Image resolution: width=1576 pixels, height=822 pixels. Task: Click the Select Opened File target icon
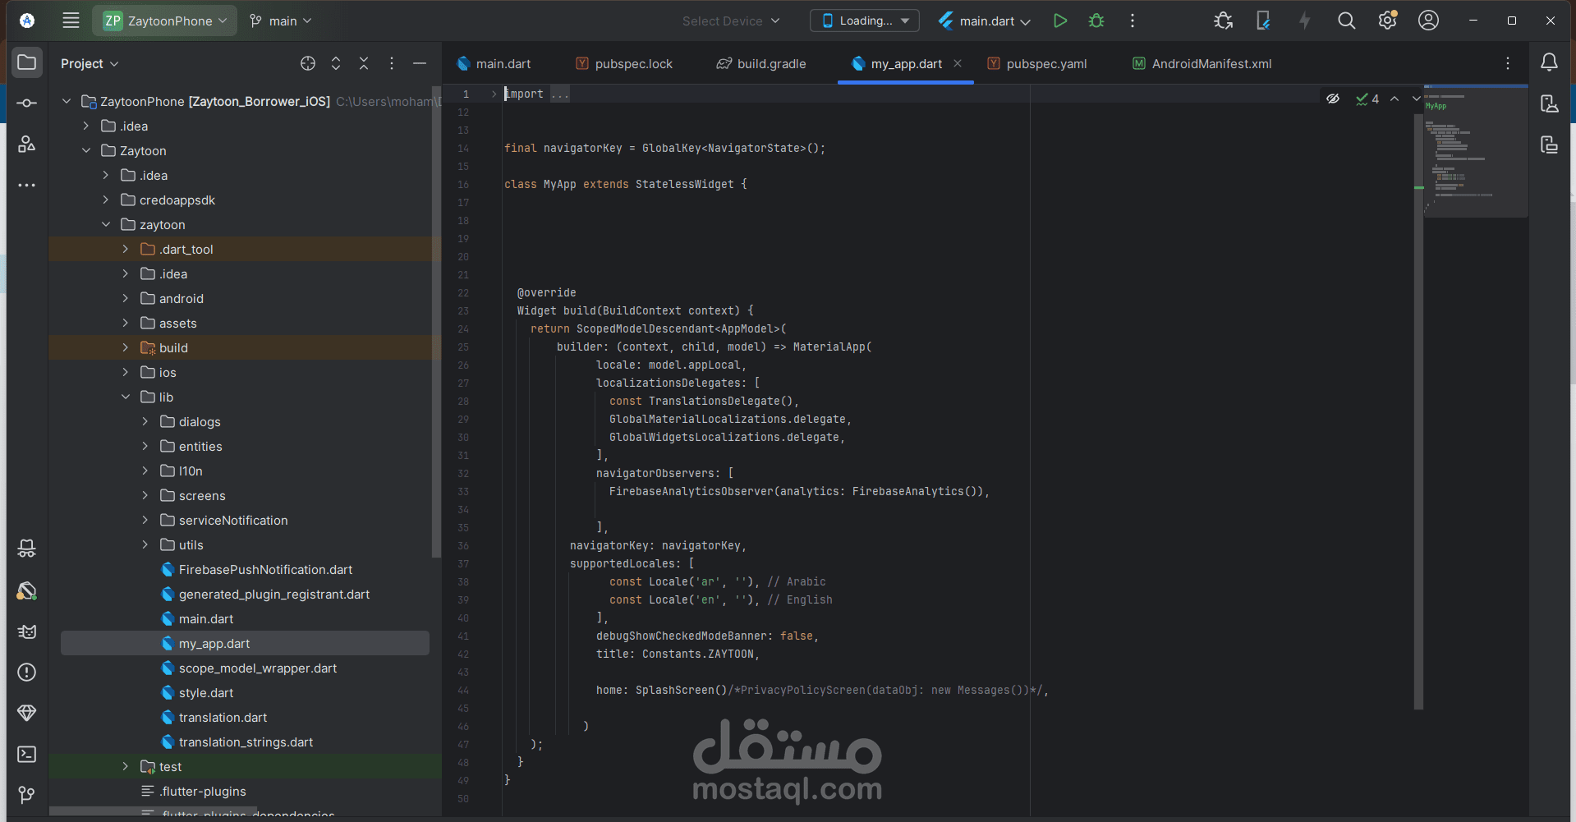click(308, 63)
